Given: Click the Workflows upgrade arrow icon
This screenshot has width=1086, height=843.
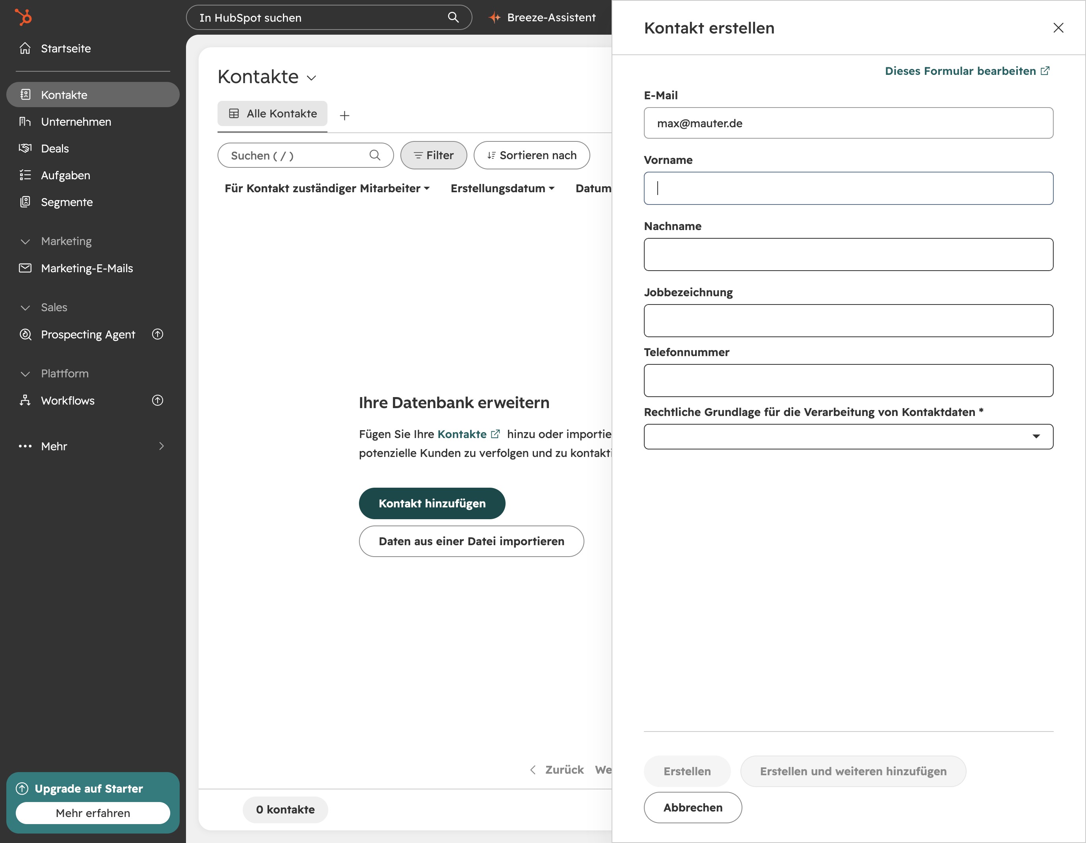Looking at the screenshot, I should point(158,400).
